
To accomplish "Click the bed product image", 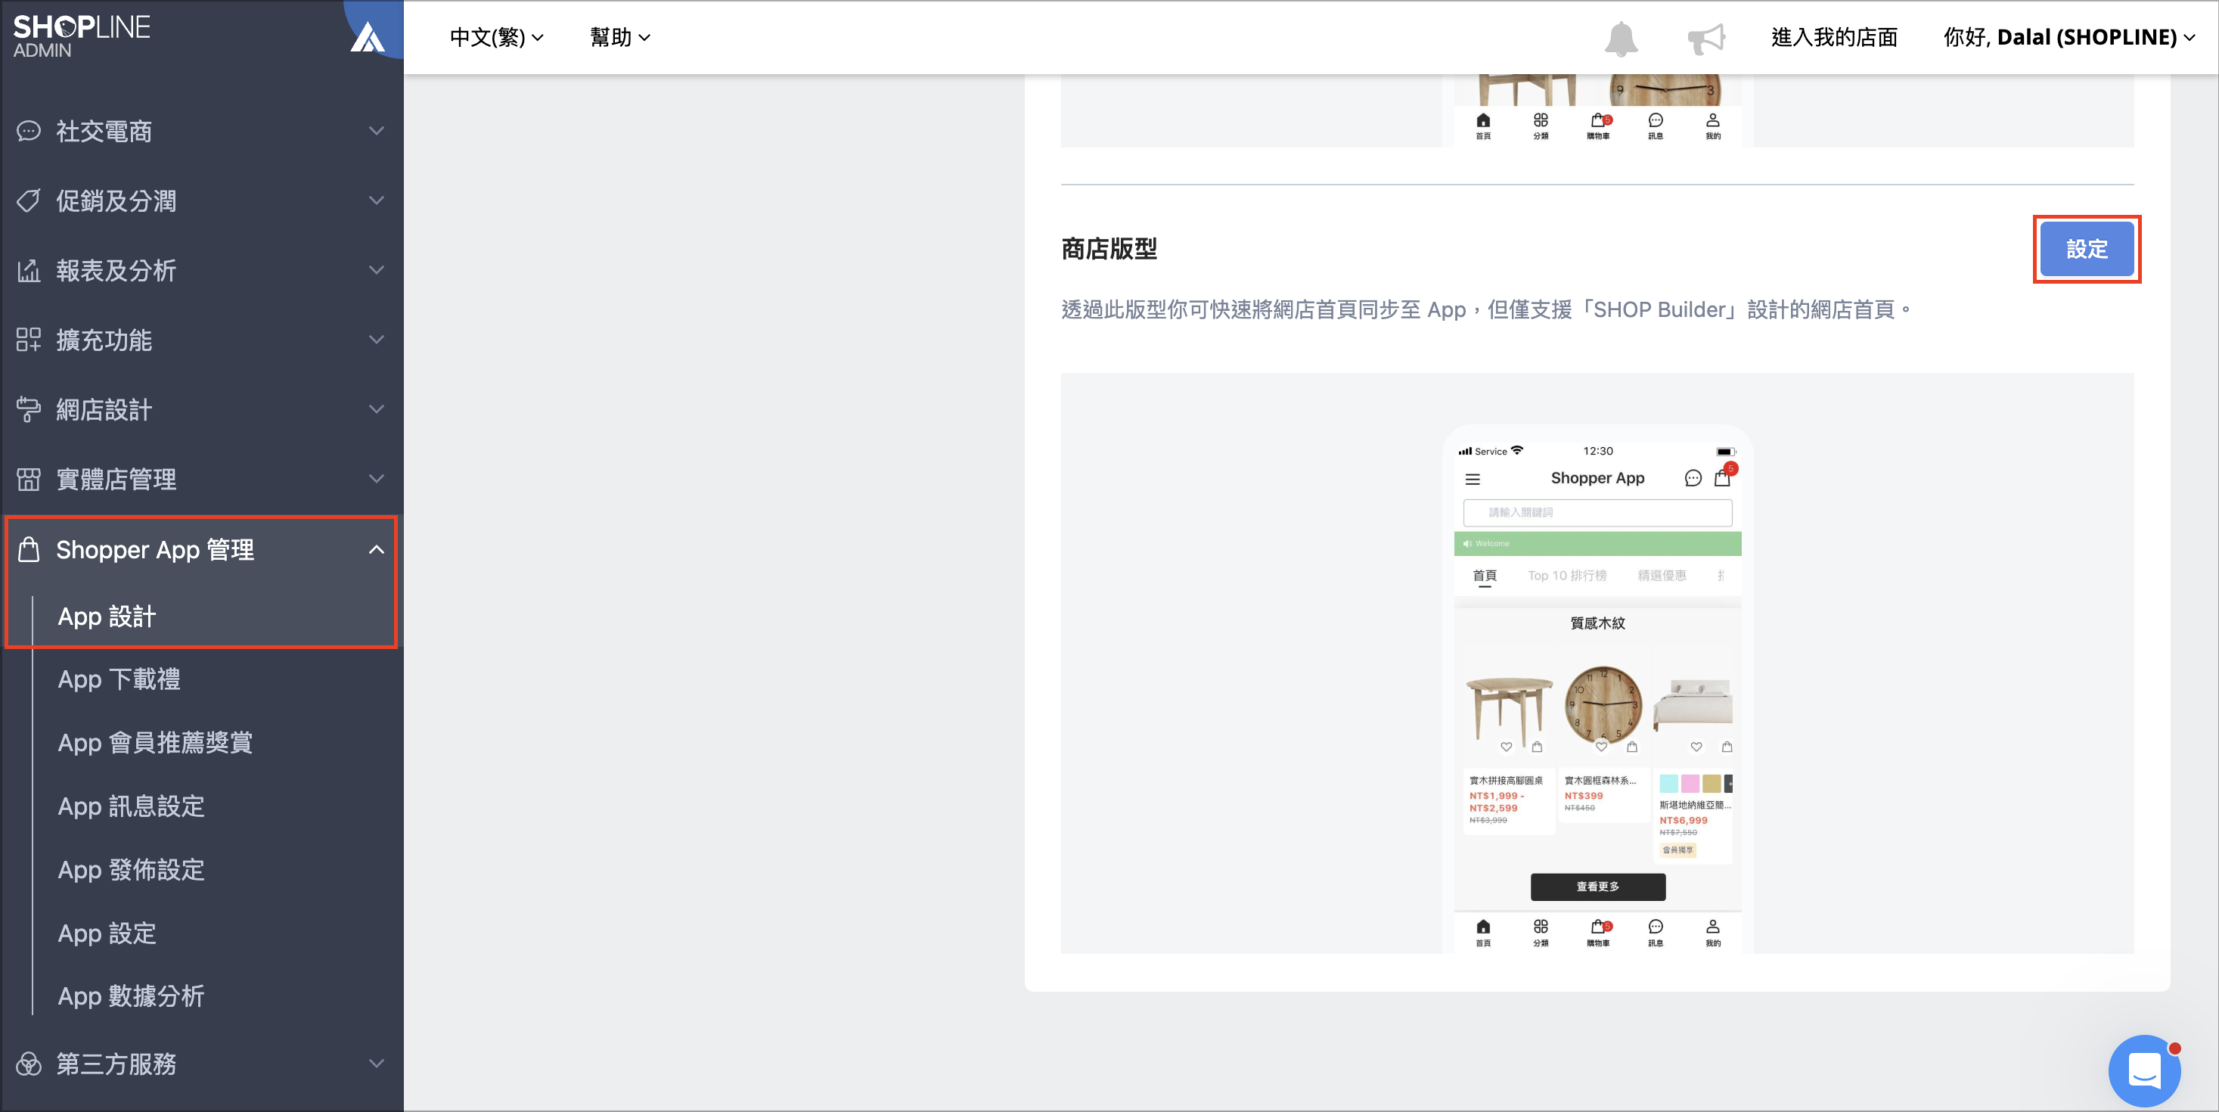I will [x=1693, y=704].
